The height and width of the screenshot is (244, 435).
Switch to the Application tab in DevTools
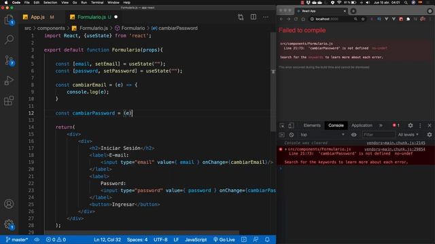tap(362, 125)
